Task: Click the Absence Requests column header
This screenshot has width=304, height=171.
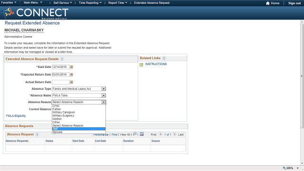Action: point(17,141)
